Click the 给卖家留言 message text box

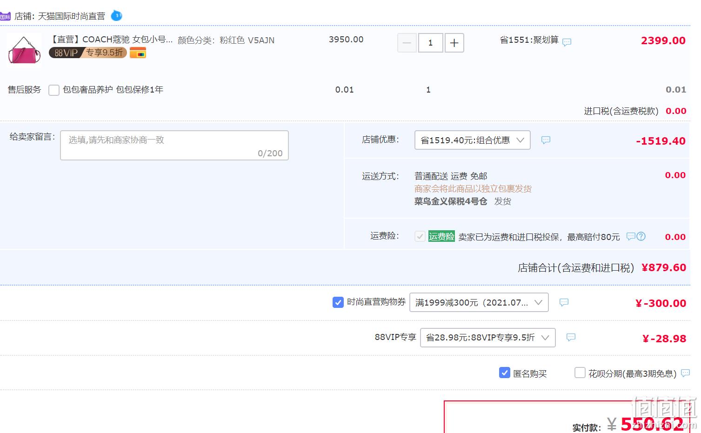click(x=174, y=146)
